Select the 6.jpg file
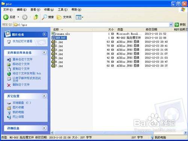188x141 pixels. 57,62
